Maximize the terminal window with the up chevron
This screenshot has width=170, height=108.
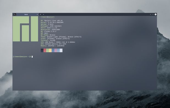153,14
